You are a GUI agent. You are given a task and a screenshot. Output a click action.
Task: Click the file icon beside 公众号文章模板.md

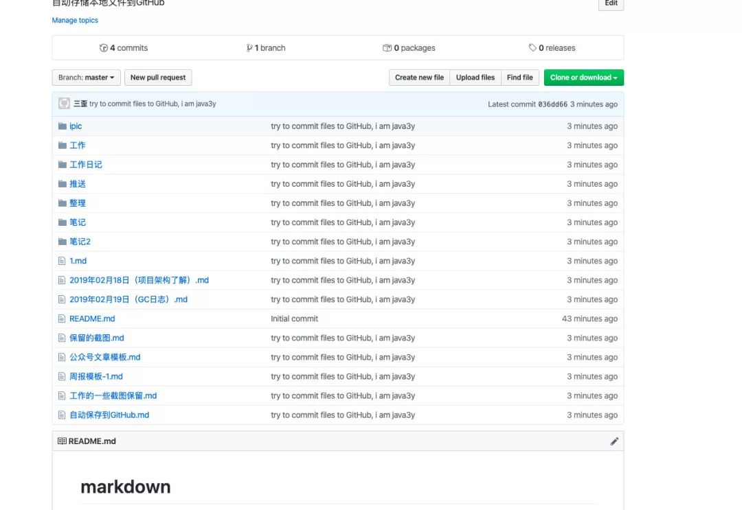[62, 358]
